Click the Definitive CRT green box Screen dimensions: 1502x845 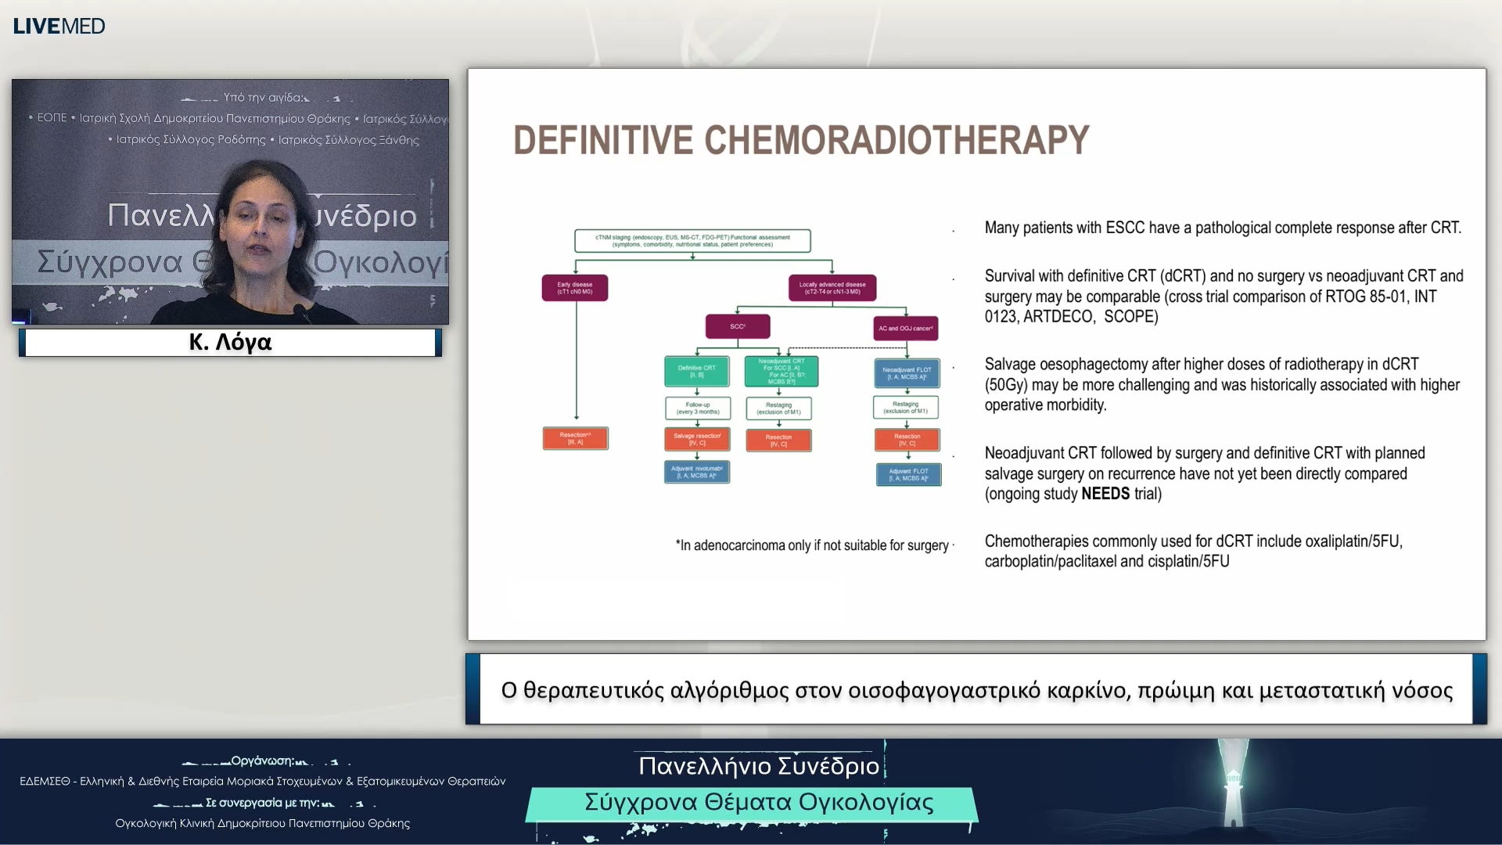click(x=696, y=371)
